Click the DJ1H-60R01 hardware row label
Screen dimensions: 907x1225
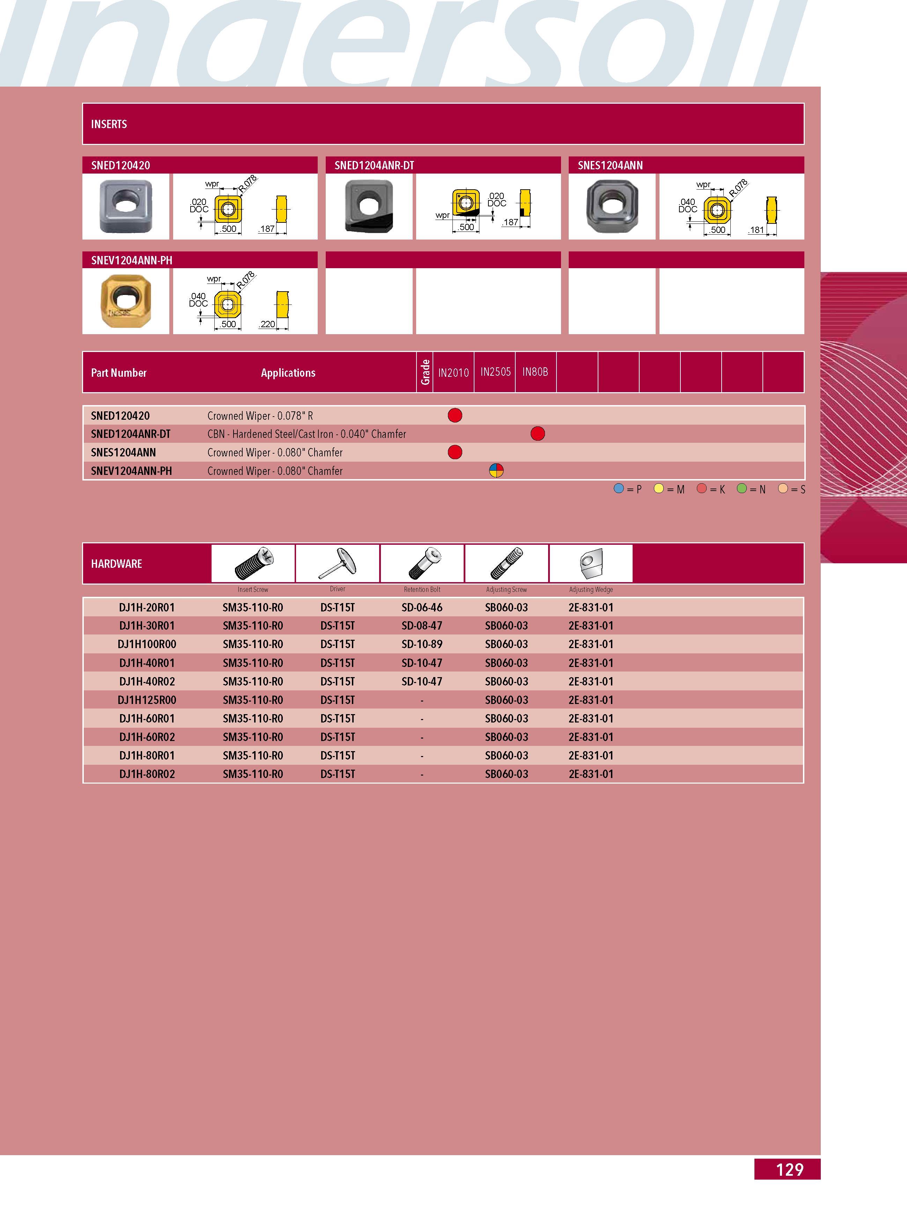coord(147,719)
